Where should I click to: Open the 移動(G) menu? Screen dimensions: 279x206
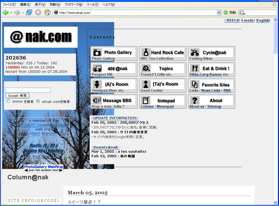[55, 5]
